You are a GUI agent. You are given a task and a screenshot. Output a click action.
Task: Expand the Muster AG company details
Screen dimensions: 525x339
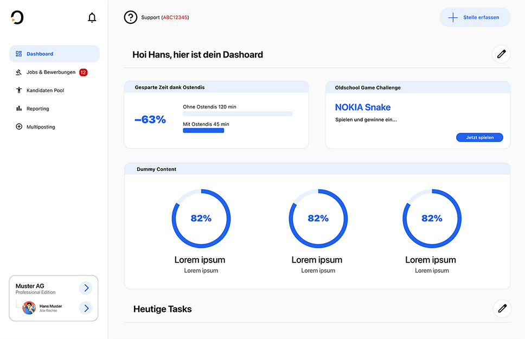click(86, 287)
